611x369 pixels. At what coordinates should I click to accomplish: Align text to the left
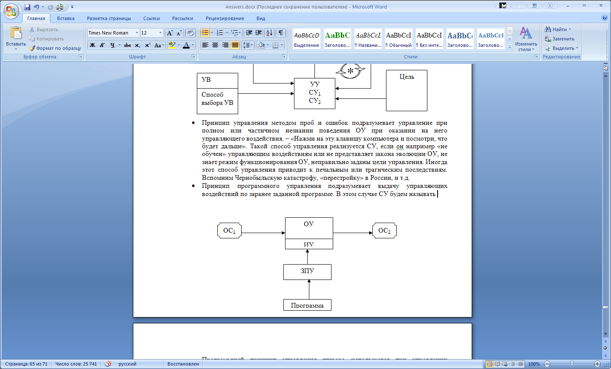point(205,45)
